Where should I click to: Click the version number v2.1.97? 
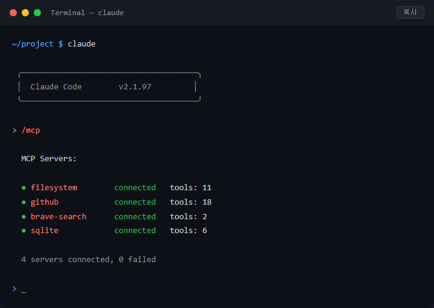tap(135, 87)
